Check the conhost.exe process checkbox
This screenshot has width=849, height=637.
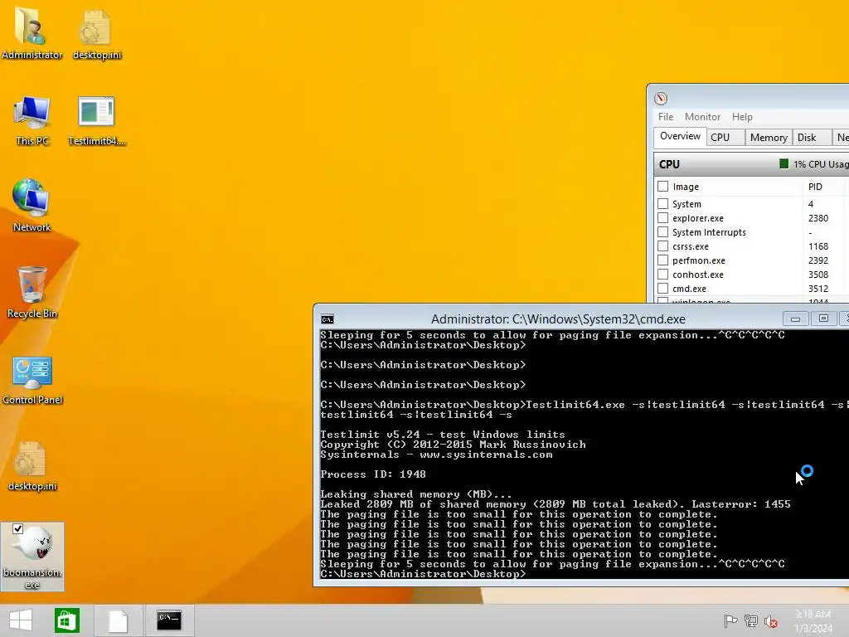point(662,274)
